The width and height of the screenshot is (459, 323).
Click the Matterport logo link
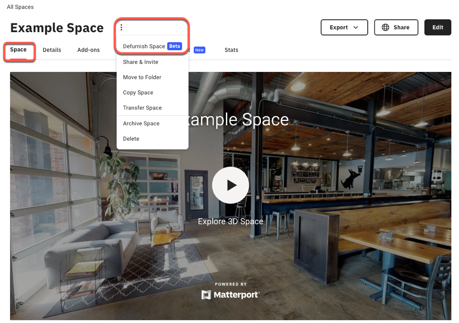point(231,295)
